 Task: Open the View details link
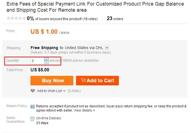(x=83, y=110)
